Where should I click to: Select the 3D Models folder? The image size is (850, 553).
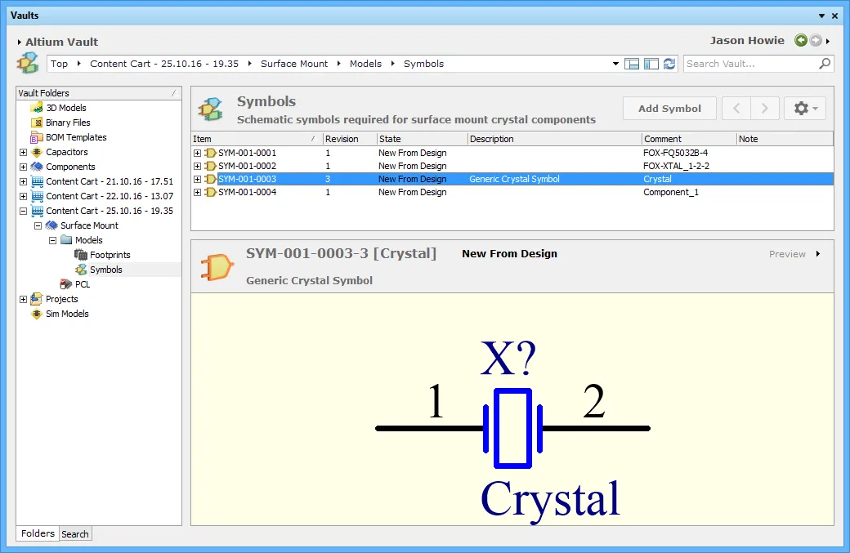point(66,108)
